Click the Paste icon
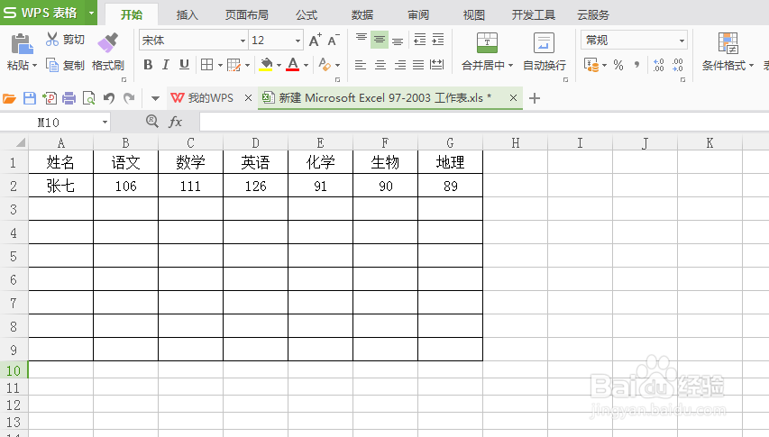 point(22,44)
